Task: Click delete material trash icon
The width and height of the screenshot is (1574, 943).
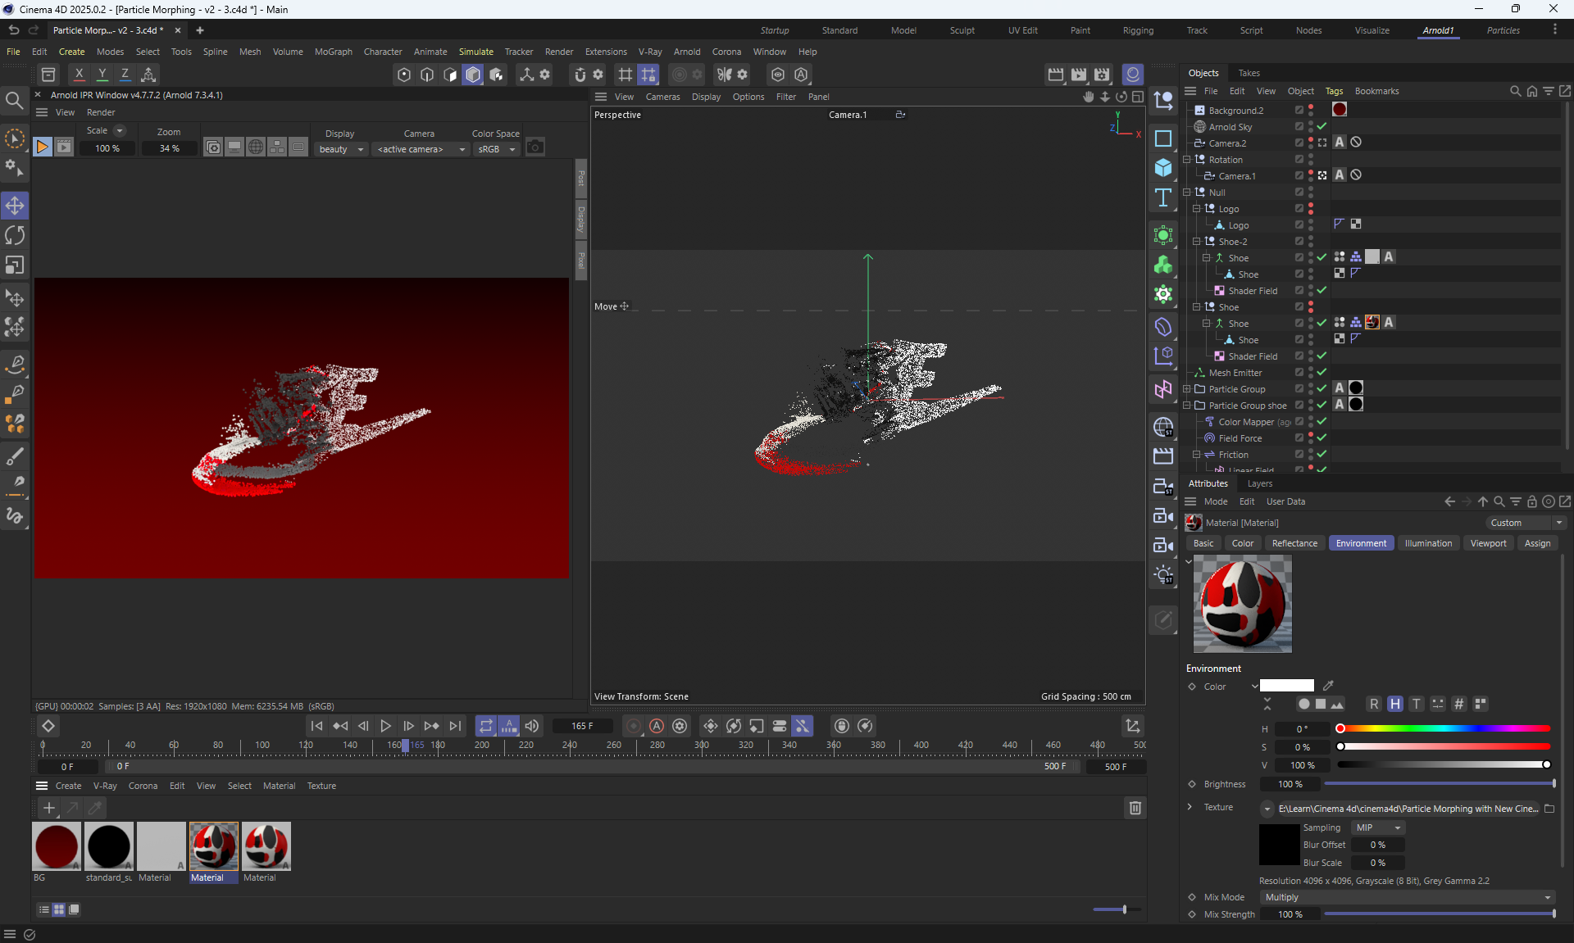Action: (x=1135, y=808)
